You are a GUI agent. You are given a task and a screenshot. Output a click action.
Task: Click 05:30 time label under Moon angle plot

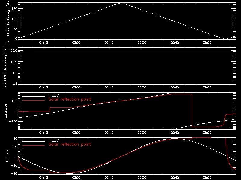coord(142,88)
